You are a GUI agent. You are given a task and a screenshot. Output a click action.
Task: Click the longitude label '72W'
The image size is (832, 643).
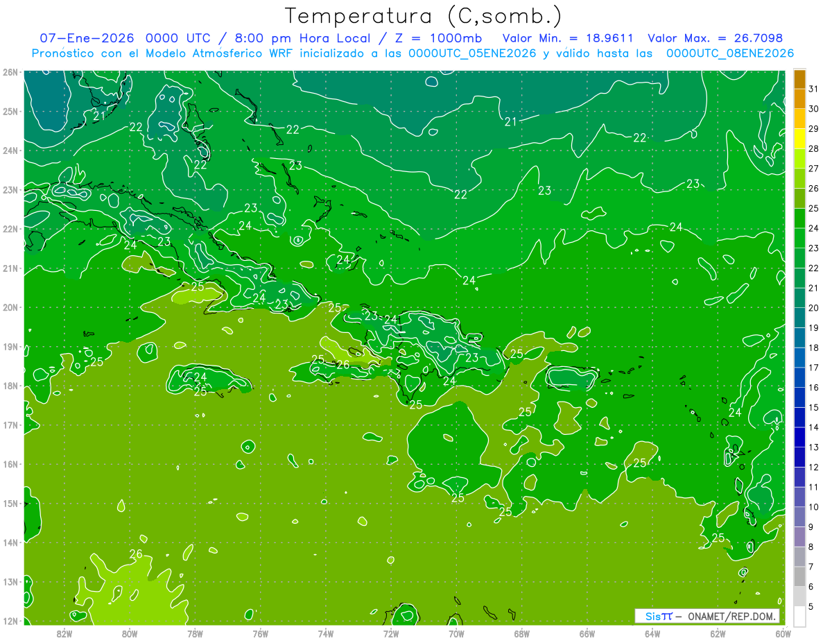click(x=391, y=633)
